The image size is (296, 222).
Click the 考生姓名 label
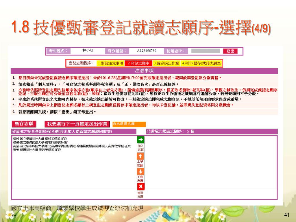pyautogui.click(x=58, y=51)
